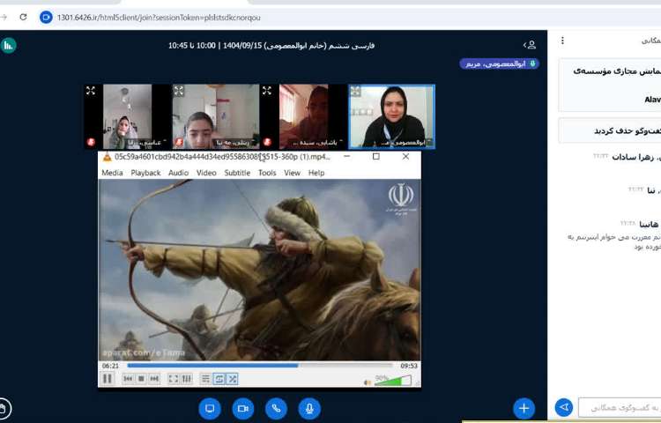Image resolution: width=661 pixels, height=423 pixels.
Task: Toggle VLC loop/repeat mode
Action: (219, 379)
